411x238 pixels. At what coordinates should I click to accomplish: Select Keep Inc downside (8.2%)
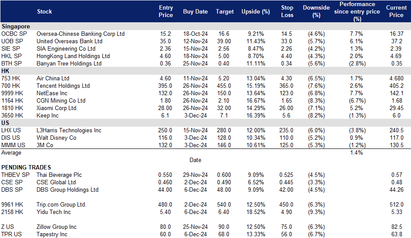[x=316, y=115]
